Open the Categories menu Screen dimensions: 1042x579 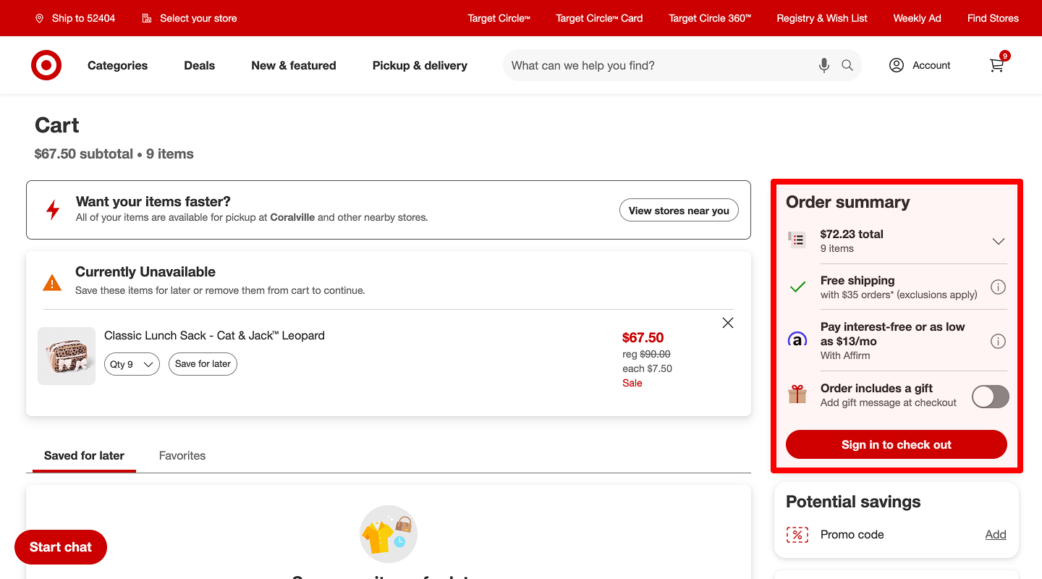(x=117, y=65)
